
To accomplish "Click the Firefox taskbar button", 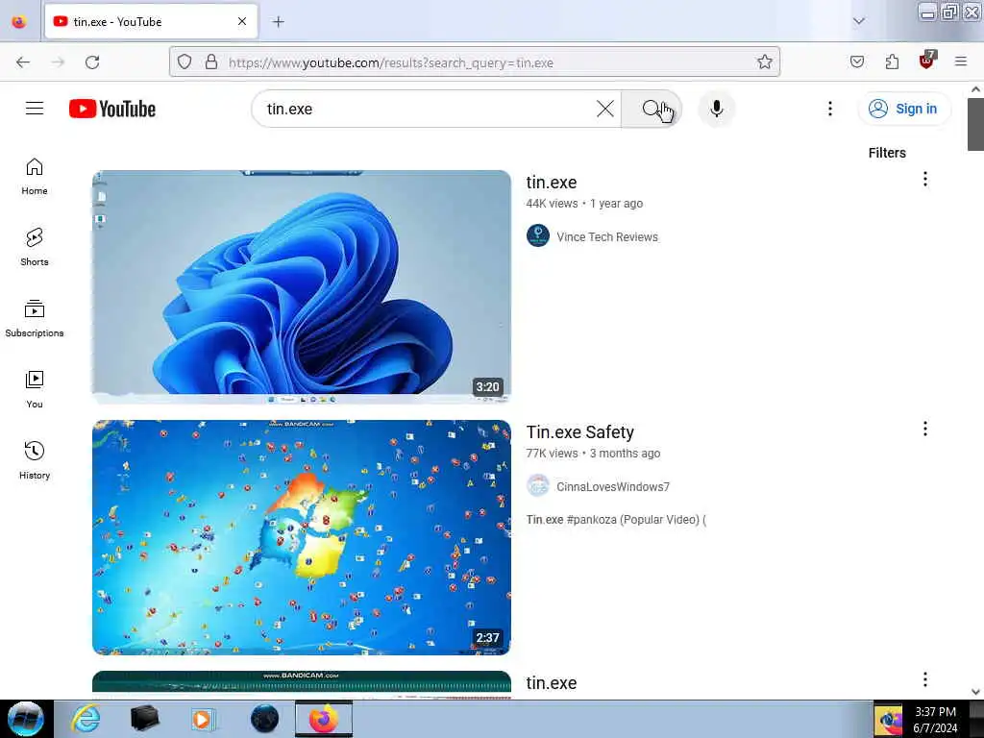I will pyautogui.click(x=323, y=719).
